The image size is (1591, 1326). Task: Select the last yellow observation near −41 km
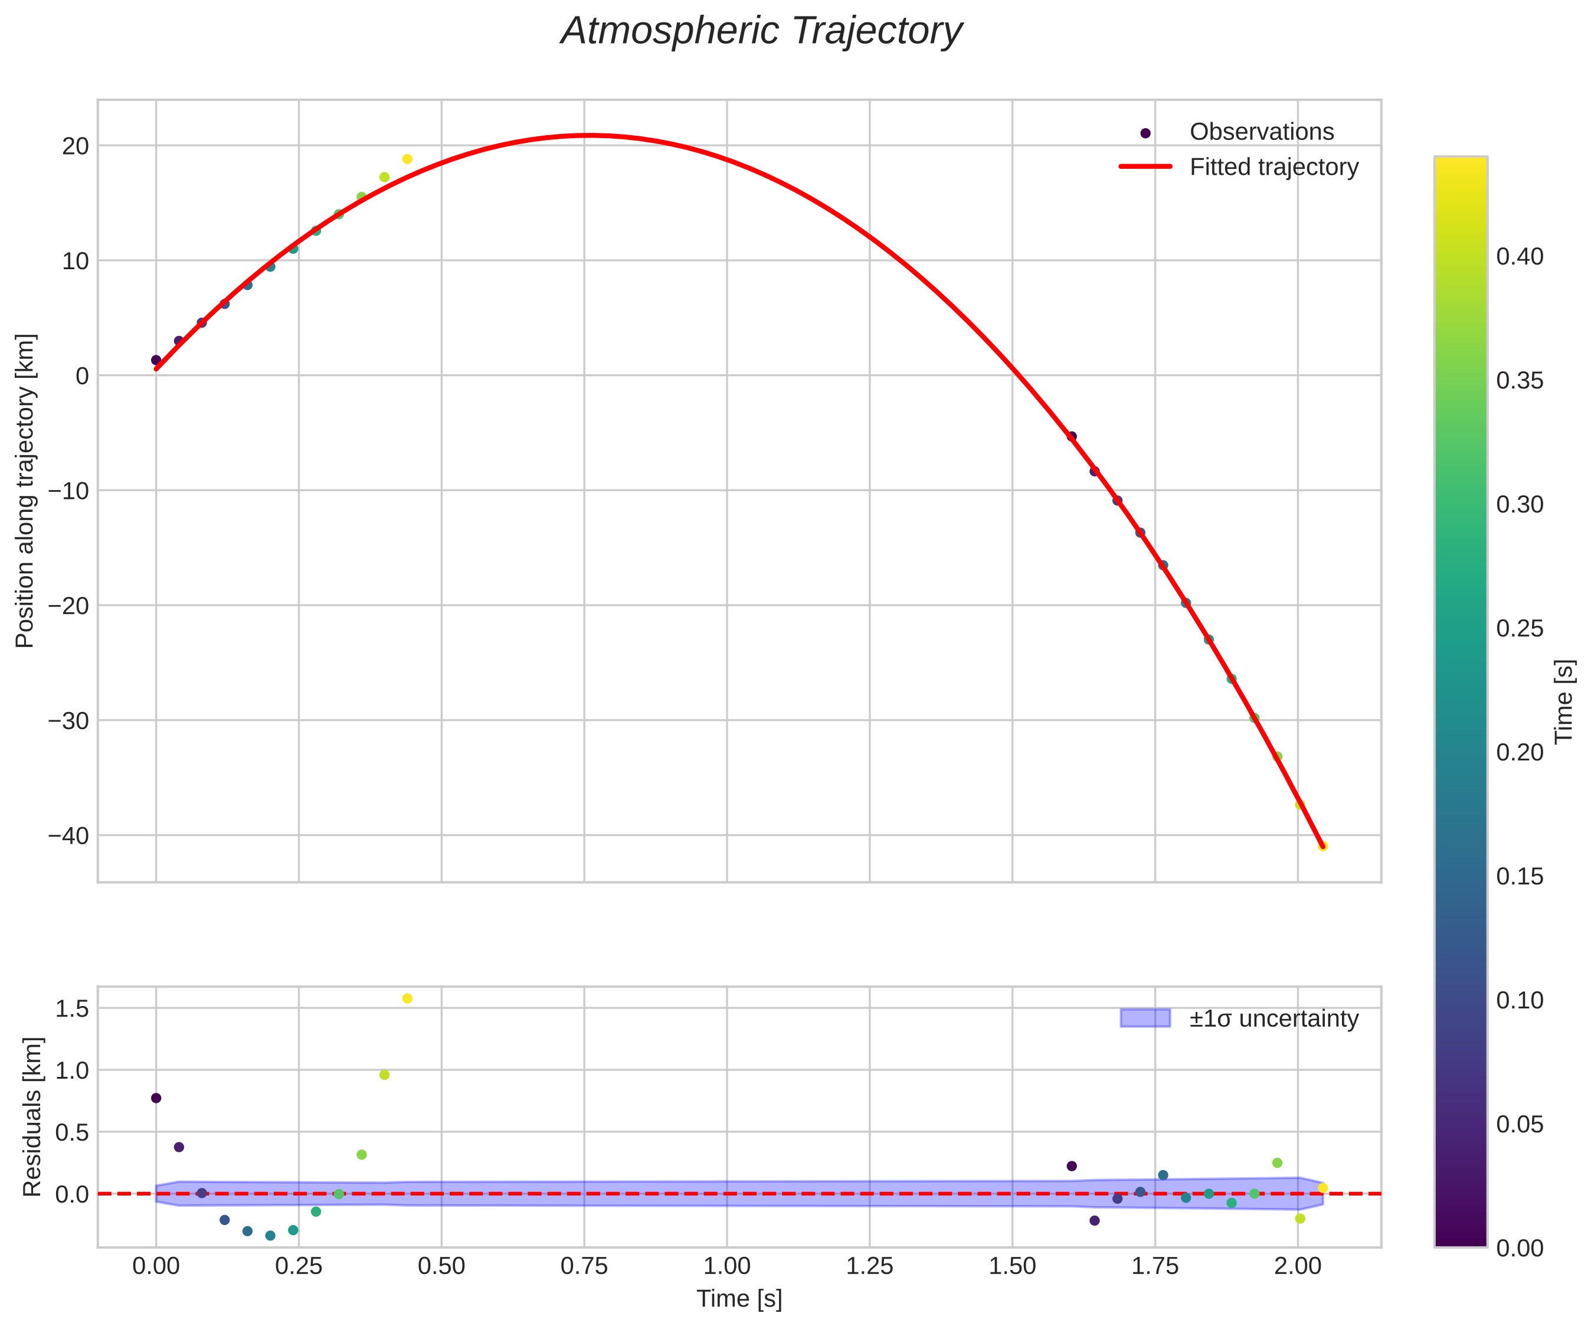[x=1323, y=846]
